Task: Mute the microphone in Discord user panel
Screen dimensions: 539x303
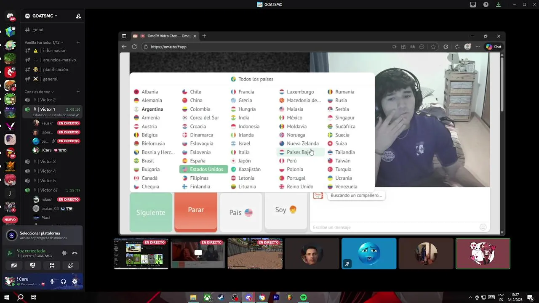Action: point(52,282)
